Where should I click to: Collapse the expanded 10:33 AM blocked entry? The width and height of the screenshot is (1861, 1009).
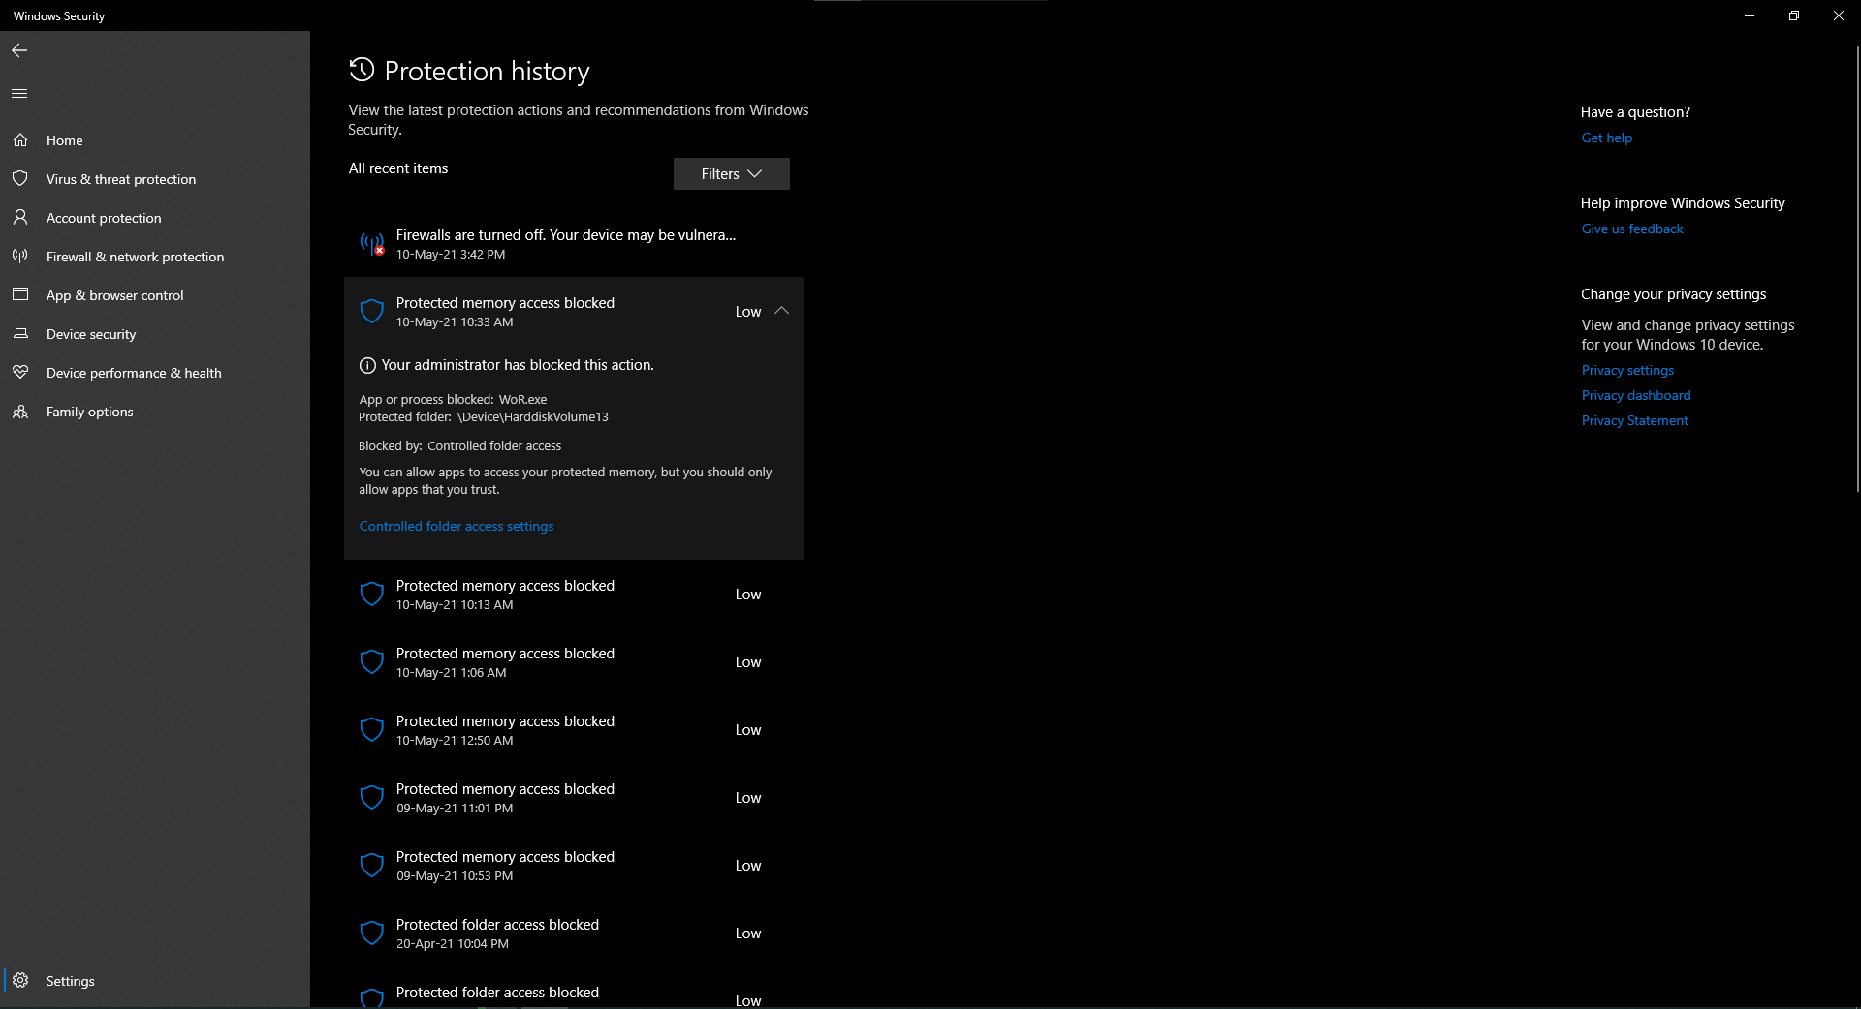(x=781, y=311)
